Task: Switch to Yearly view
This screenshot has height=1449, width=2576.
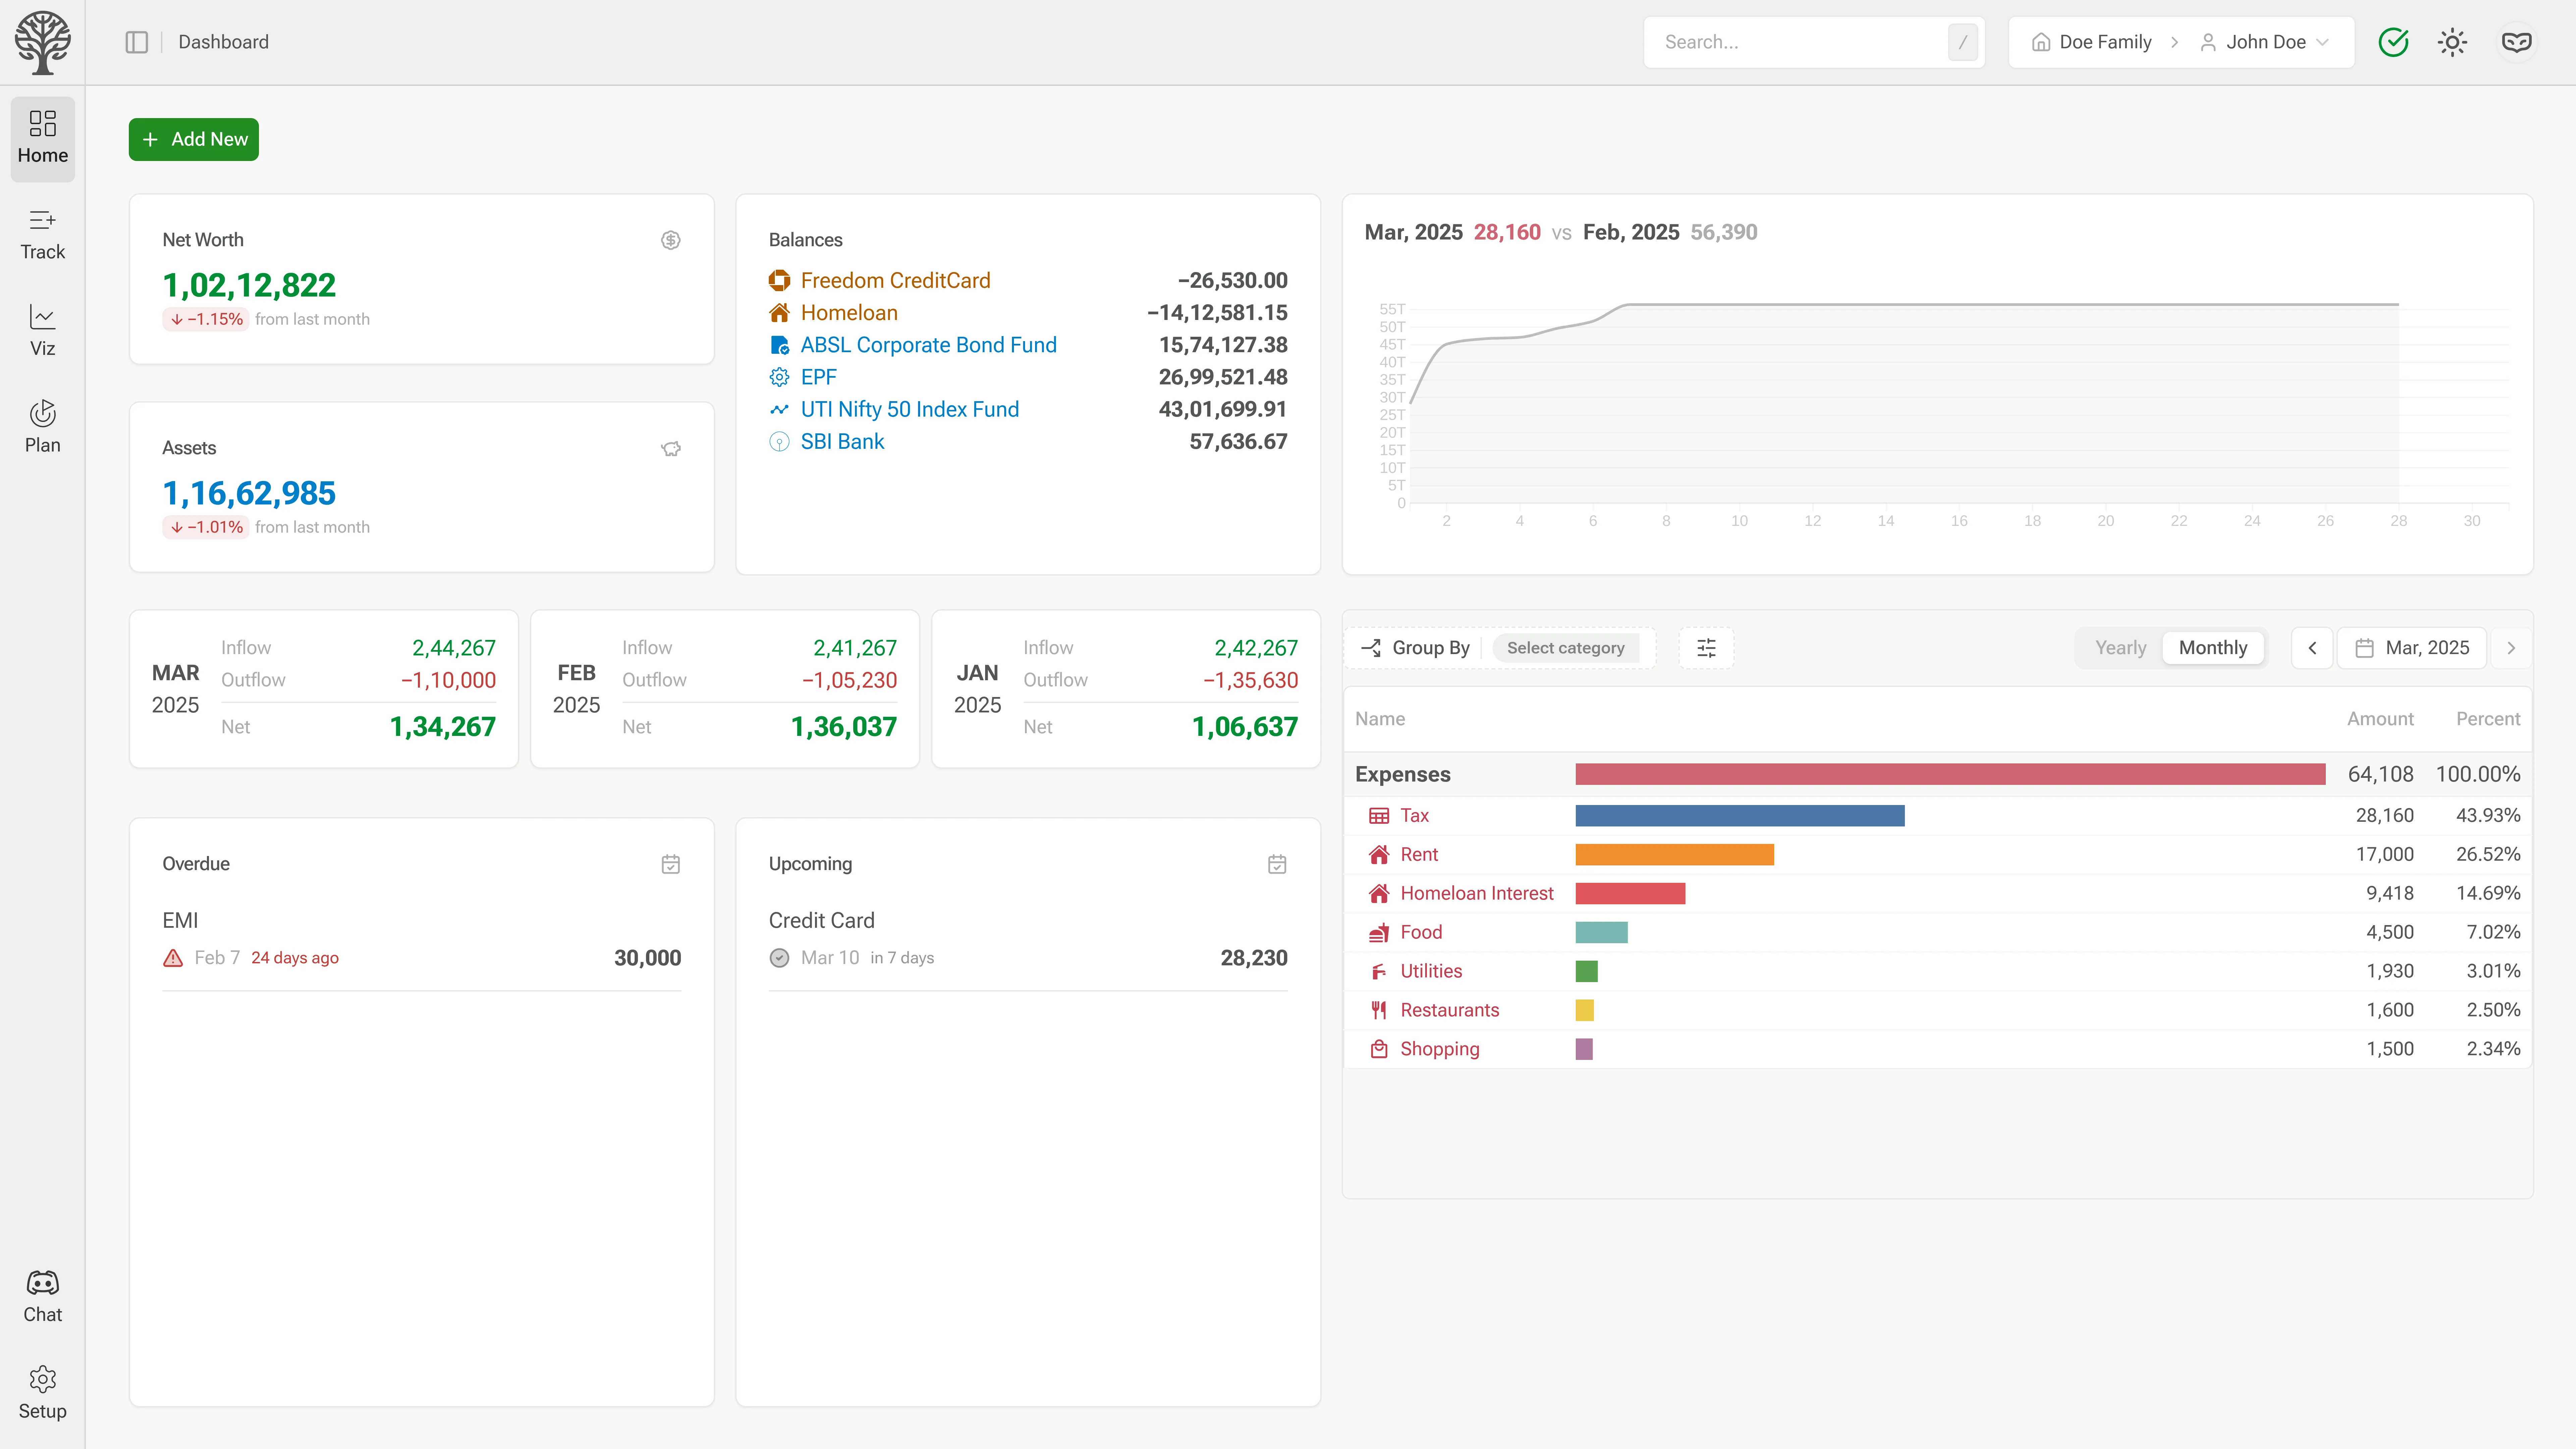Action: point(2120,648)
